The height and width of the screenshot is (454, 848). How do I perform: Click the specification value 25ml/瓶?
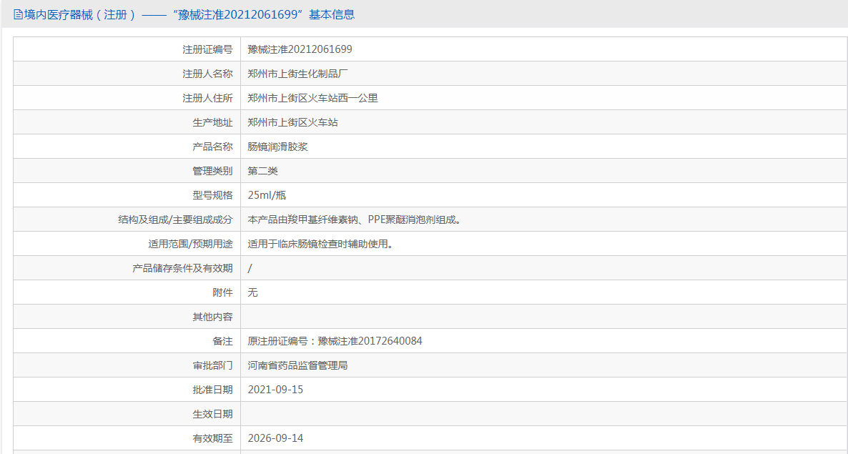(267, 195)
